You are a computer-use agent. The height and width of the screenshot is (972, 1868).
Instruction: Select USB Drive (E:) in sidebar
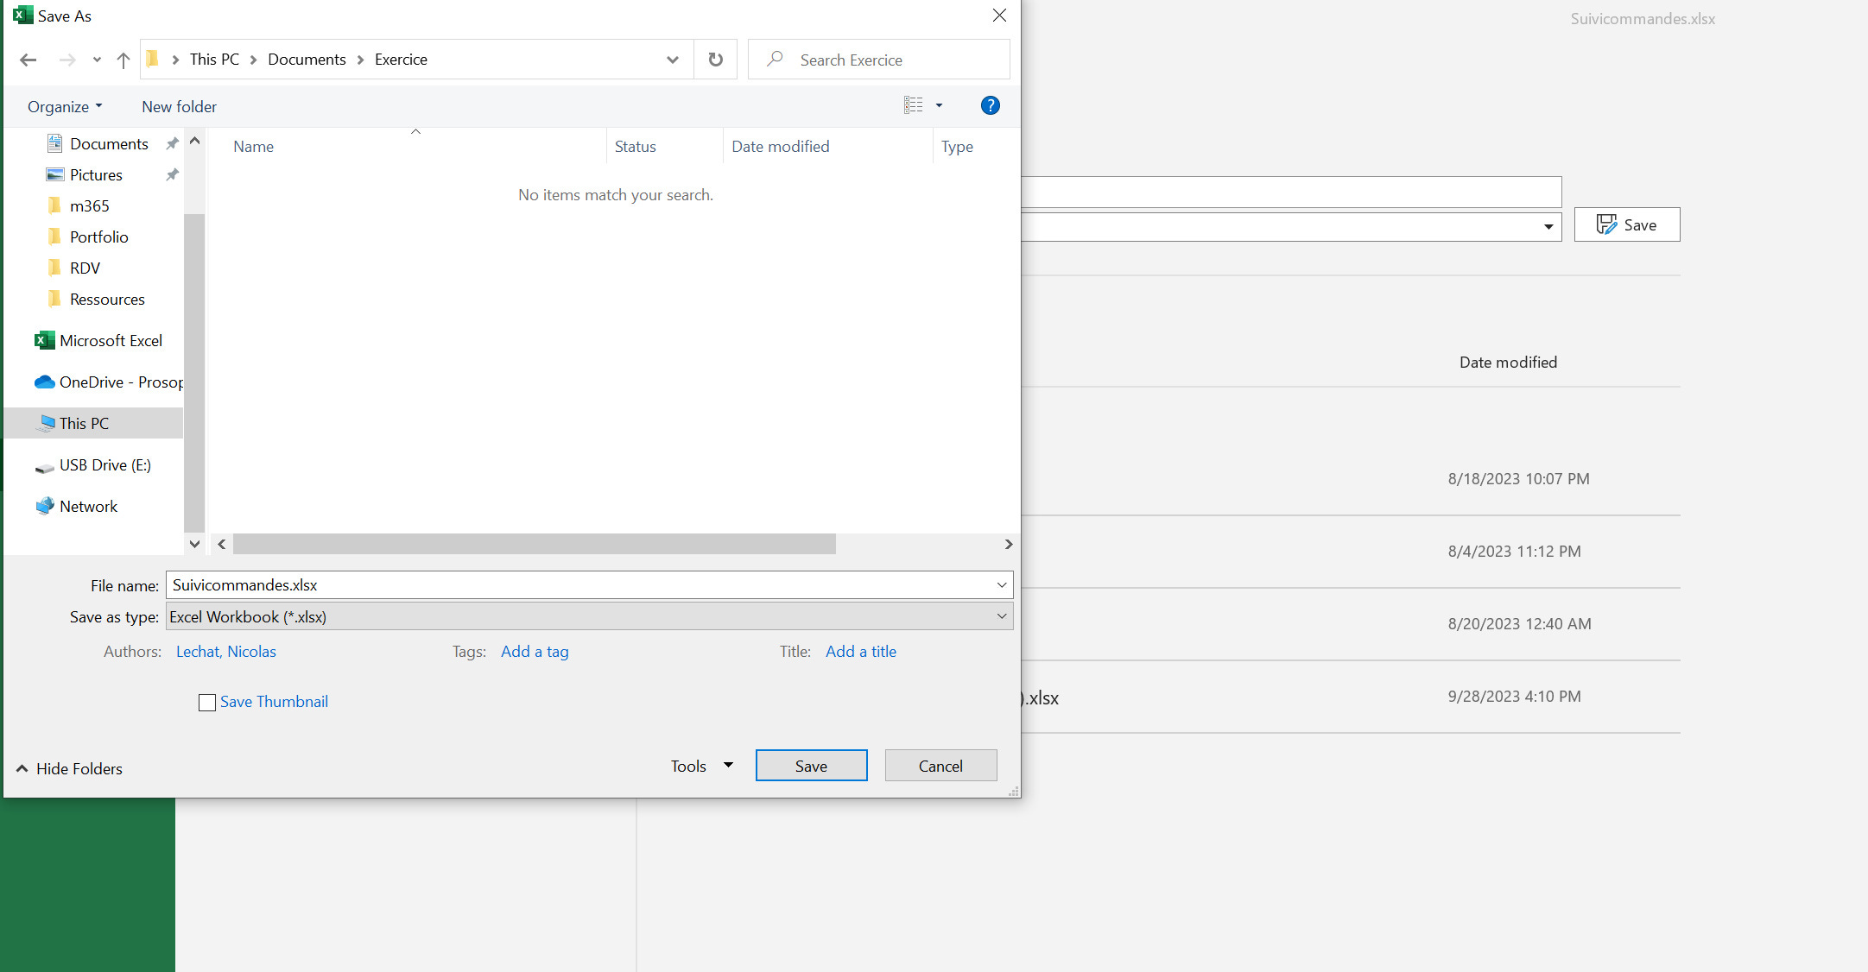click(x=103, y=464)
